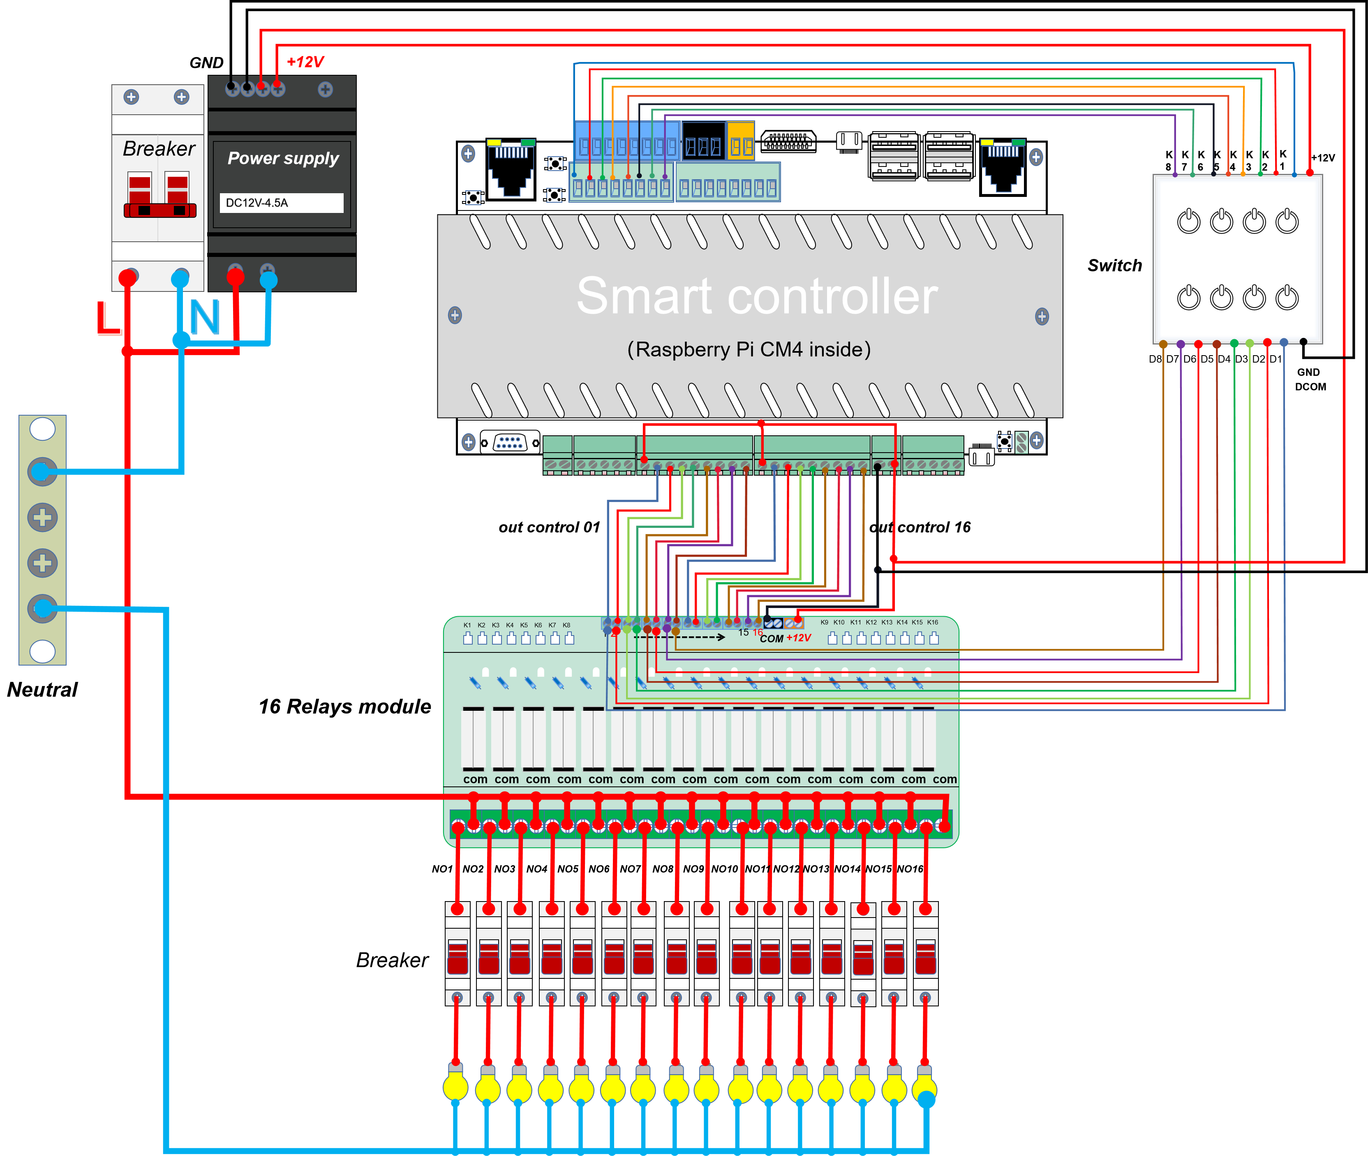
Task: Click the blue N neutral wire label
Action: click(204, 318)
